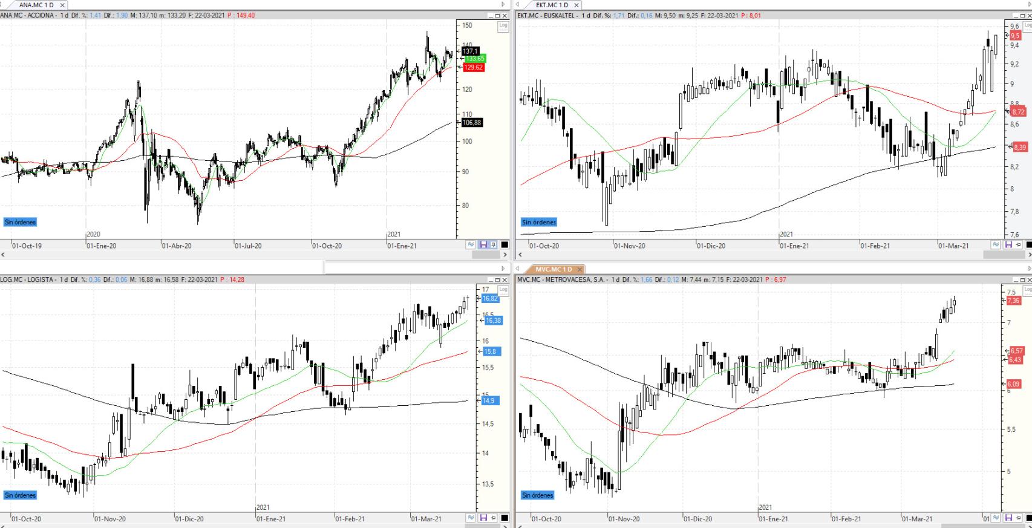Viewport: 1032px width, 528px height.
Task: Click the indicators wave icon in Acciona chart
Action: click(x=471, y=245)
